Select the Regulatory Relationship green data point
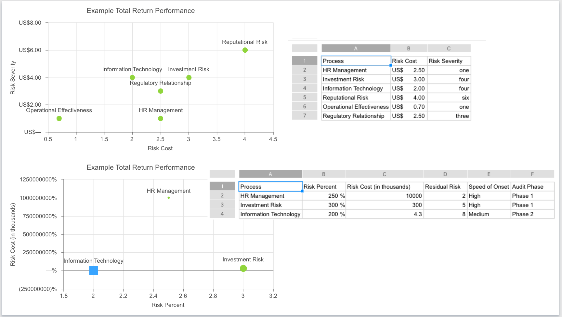 coord(161,91)
